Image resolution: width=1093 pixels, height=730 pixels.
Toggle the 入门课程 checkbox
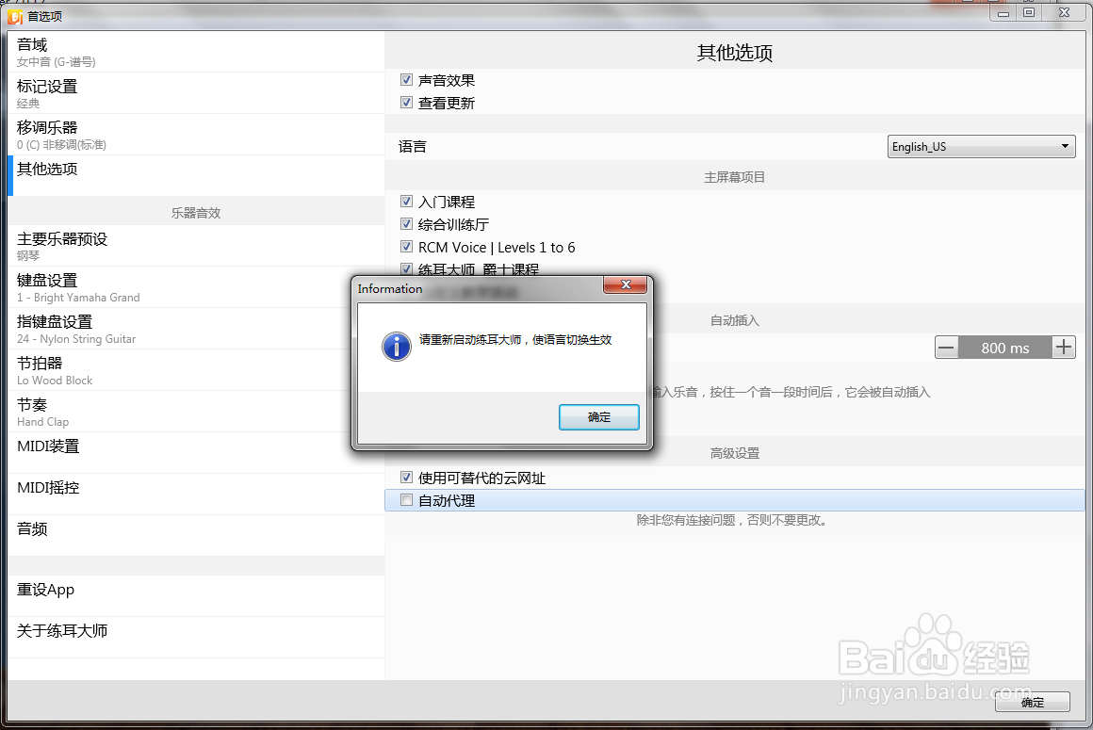tap(406, 202)
